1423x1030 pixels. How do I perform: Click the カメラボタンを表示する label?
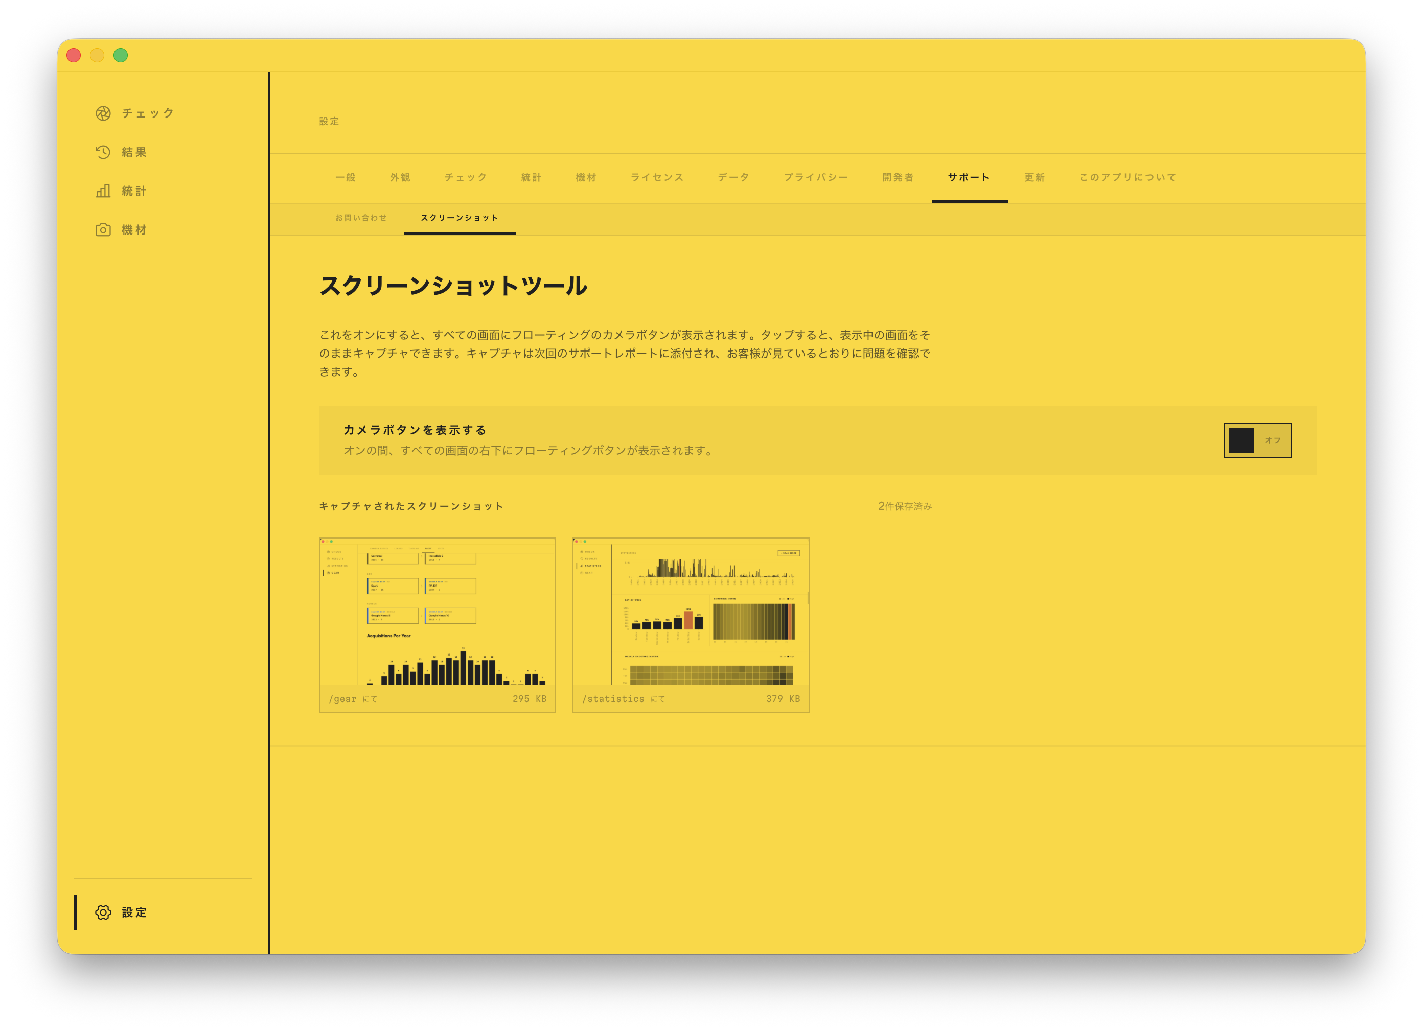416,430
